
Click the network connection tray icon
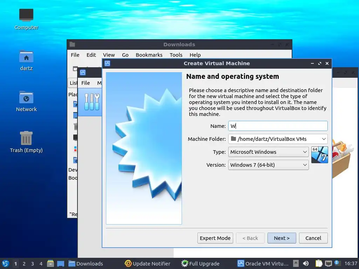(328, 263)
